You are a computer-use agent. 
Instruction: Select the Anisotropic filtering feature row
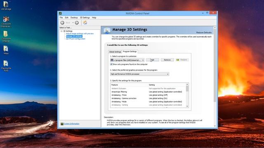tap(148, 92)
